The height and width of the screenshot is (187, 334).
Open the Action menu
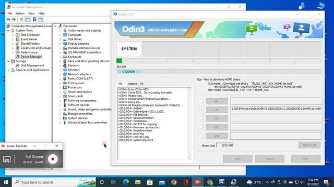click(20, 14)
